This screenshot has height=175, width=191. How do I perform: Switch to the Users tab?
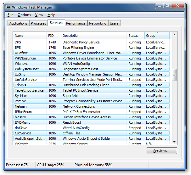click(x=114, y=23)
